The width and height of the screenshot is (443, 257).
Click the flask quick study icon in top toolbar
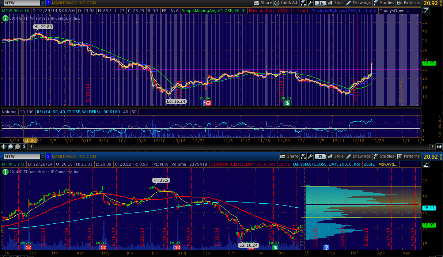(x=303, y=3)
